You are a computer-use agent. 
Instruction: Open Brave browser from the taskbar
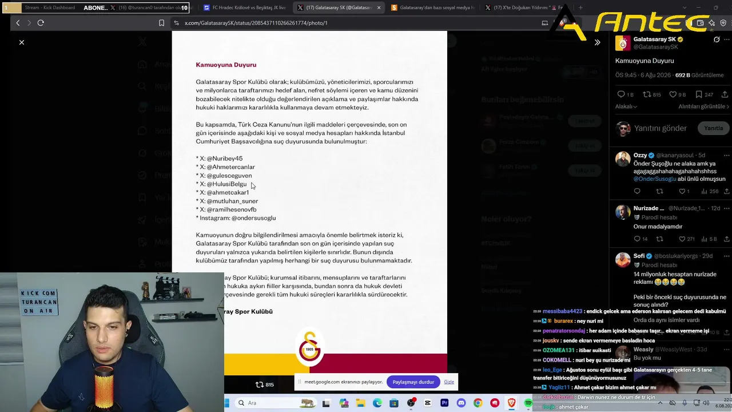pos(511,403)
